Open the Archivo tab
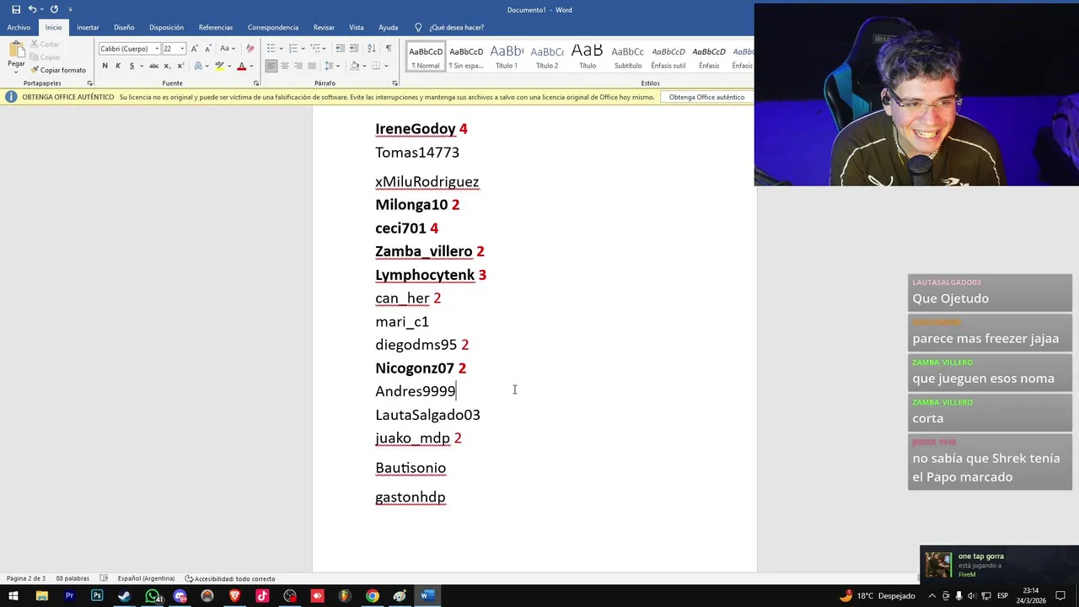This screenshot has height=607, width=1079. pos(19,28)
